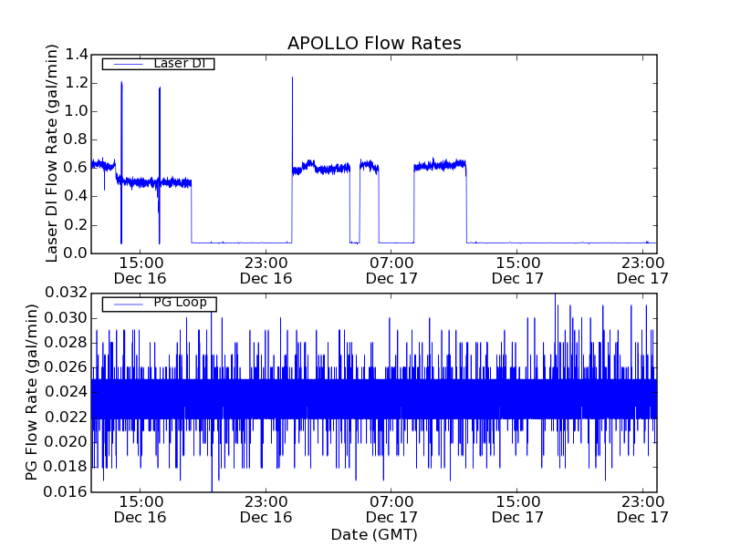Click the 0.026 tick label on the PG chart
The width and height of the screenshot is (730, 547).
click(x=66, y=367)
